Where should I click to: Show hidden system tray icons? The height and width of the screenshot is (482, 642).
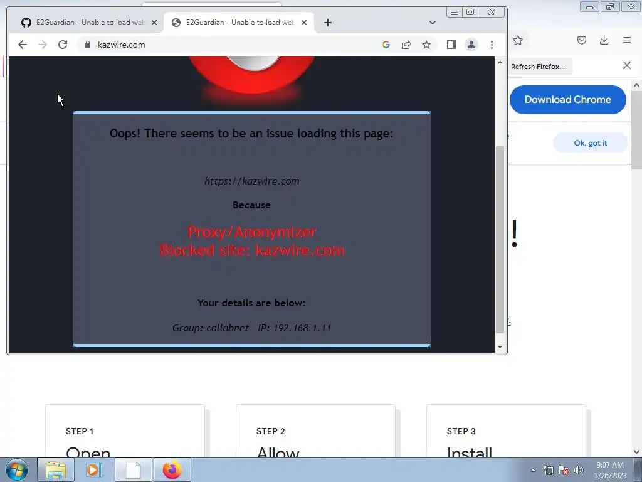tap(533, 470)
